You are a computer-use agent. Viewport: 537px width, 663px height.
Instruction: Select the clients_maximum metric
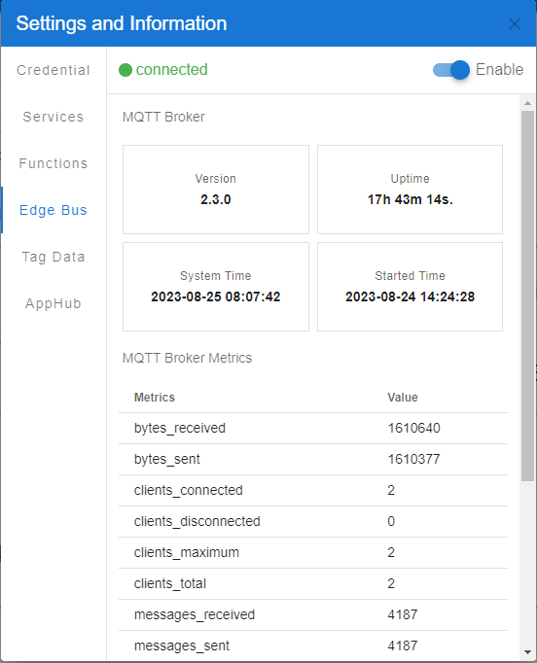(x=313, y=552)
